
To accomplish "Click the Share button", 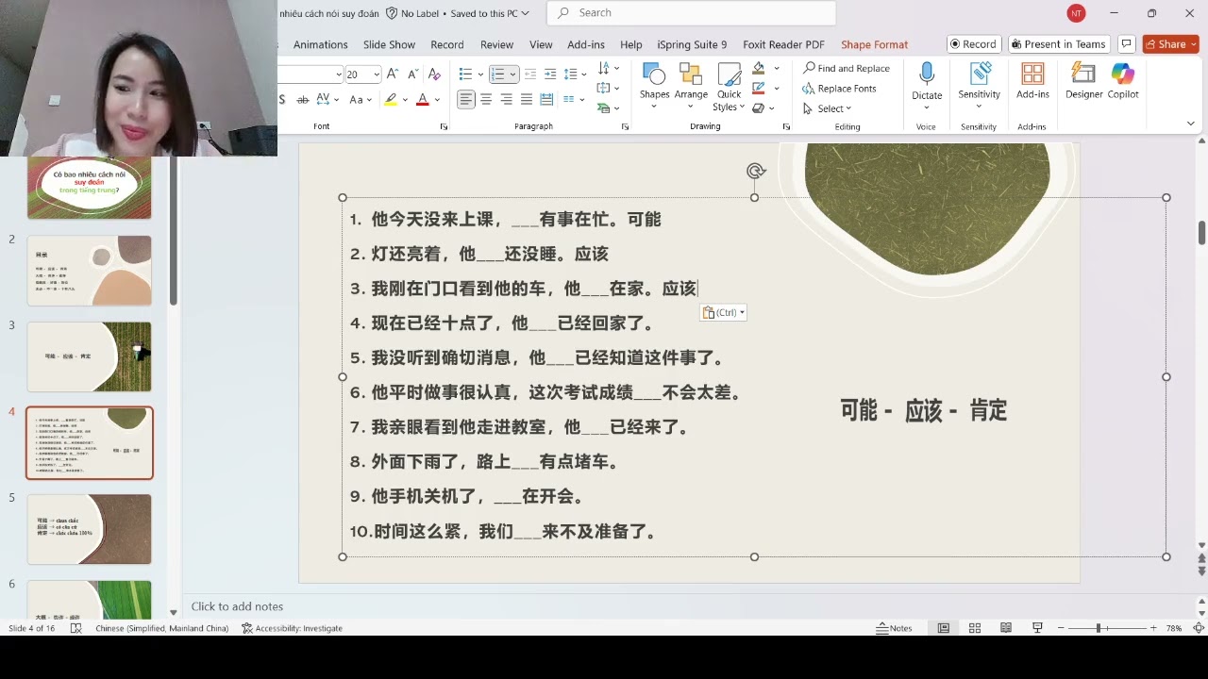I will click(1170, 44).
